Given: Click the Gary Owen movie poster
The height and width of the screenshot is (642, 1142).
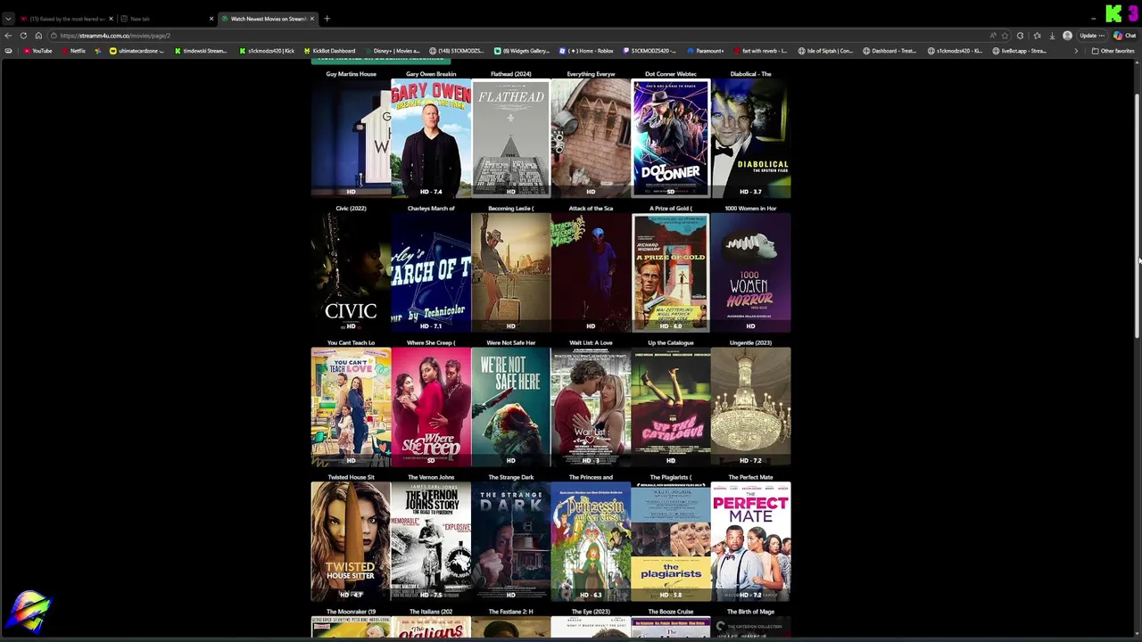Looking at the screenshot, I should (431, 138).
